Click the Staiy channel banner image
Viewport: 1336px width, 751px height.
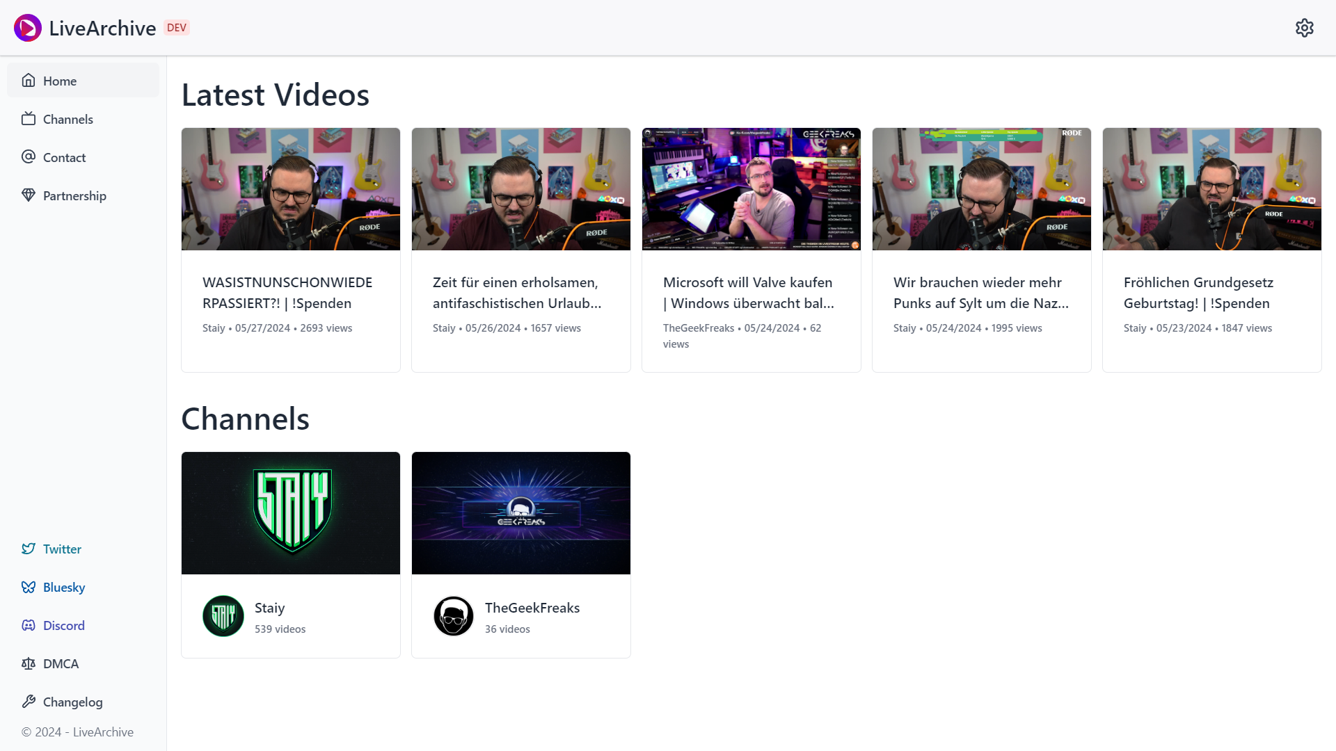pyautogui.click(x=290, y=512)
